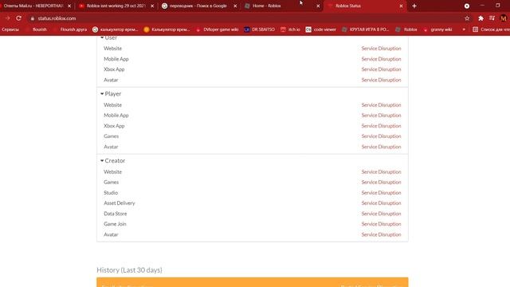Click Xbox App row under Player
Screen dimensions: 510x287
(253, 126)
